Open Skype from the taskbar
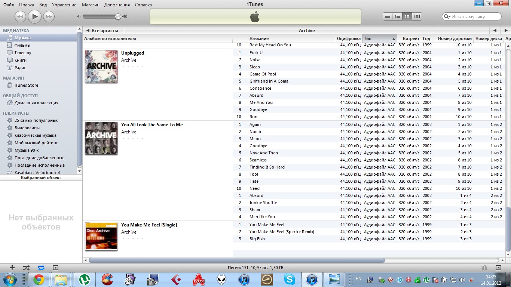Screen dimensions: 511x287 coord(289,280)
